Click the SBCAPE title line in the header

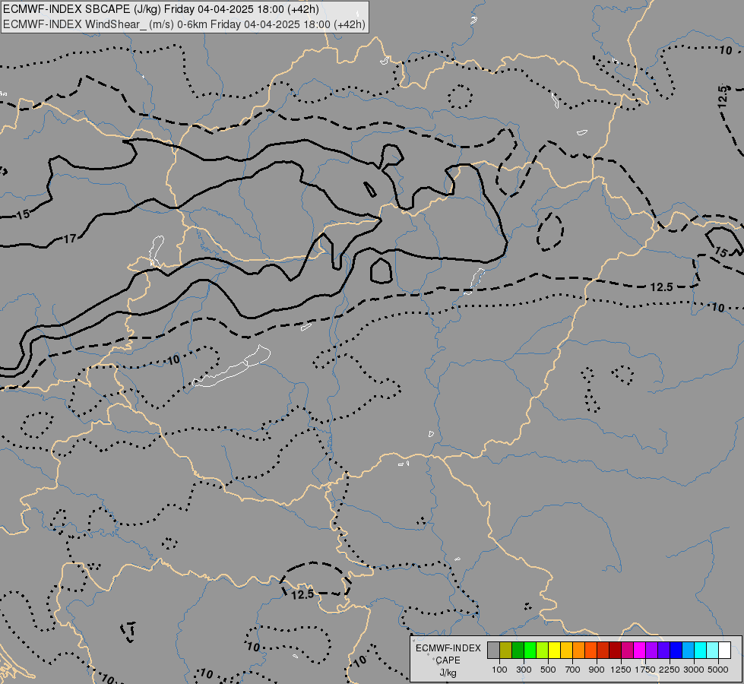(161, 9)
